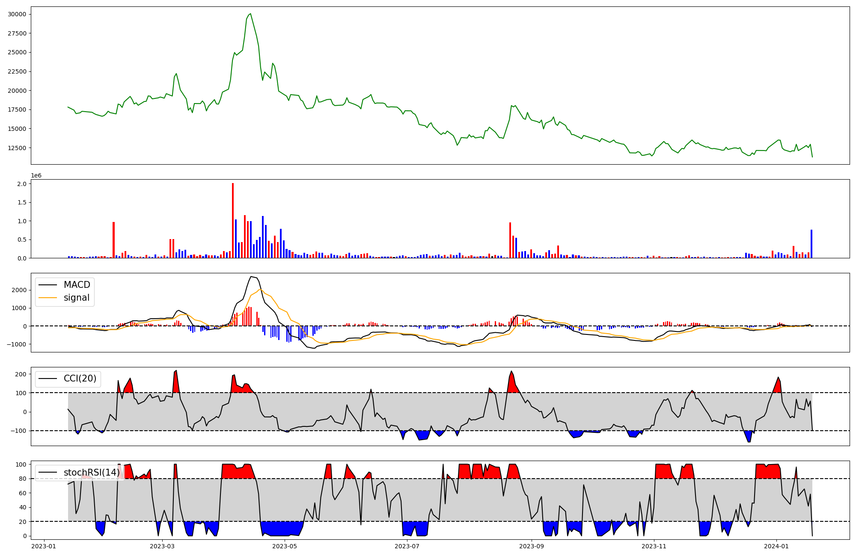The image size is (856, 556).
Task: Click the 0.0 volume axis tick
Action: [x=21, y=258]
